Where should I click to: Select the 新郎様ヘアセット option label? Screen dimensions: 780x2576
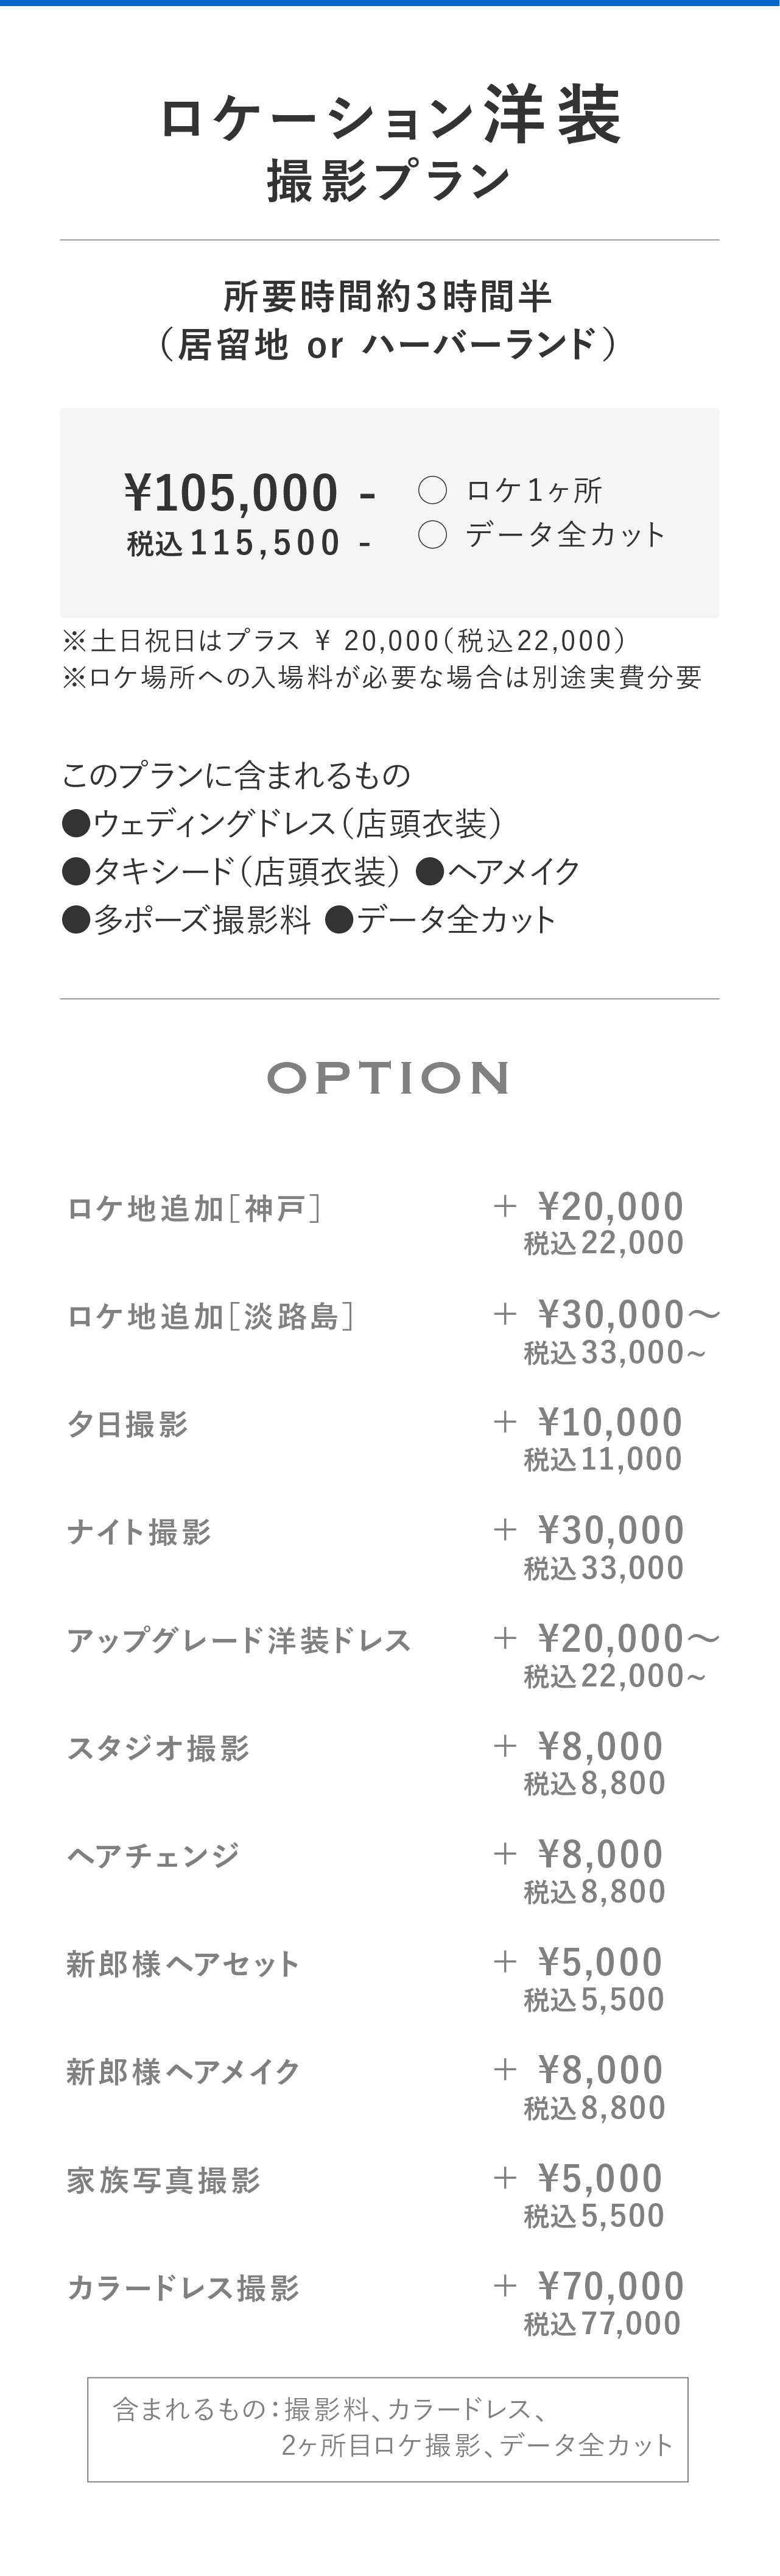pyautogui.click(x=183, y=1964)
